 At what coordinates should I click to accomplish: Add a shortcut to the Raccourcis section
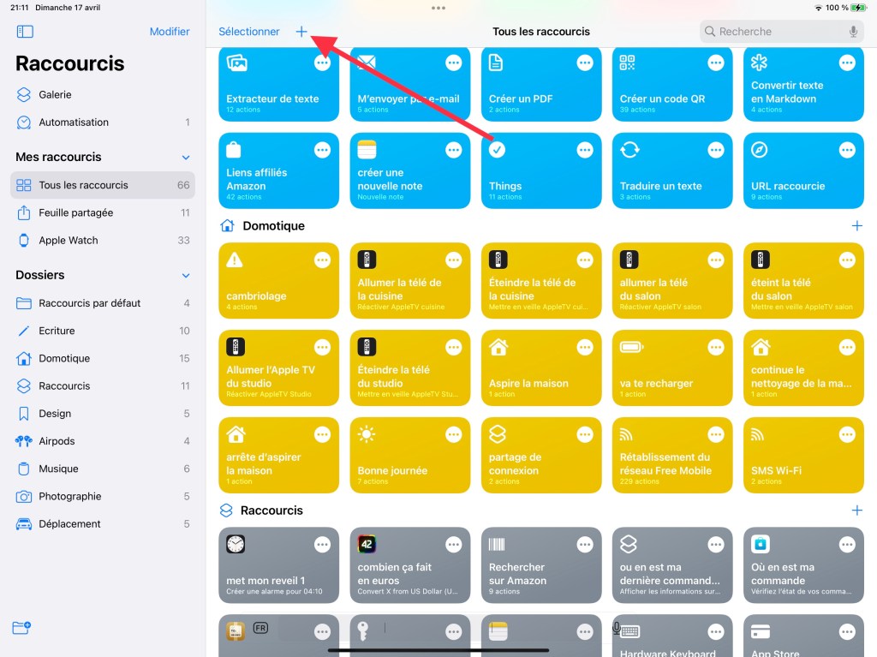(856, 511)
